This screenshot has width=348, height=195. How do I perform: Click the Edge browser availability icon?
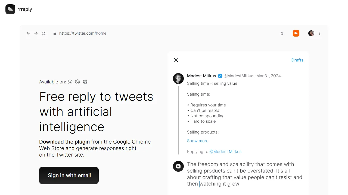(77, 82)
